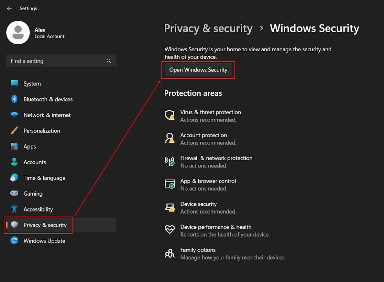
Task: Click the App & browser control icon
Action: [169, 184]
